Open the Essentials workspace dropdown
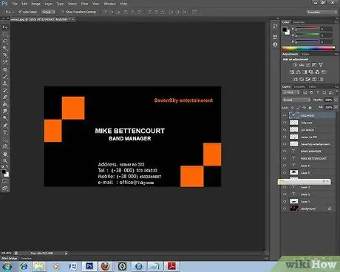This screenshot has width=340, height=272. coord(322,12)
